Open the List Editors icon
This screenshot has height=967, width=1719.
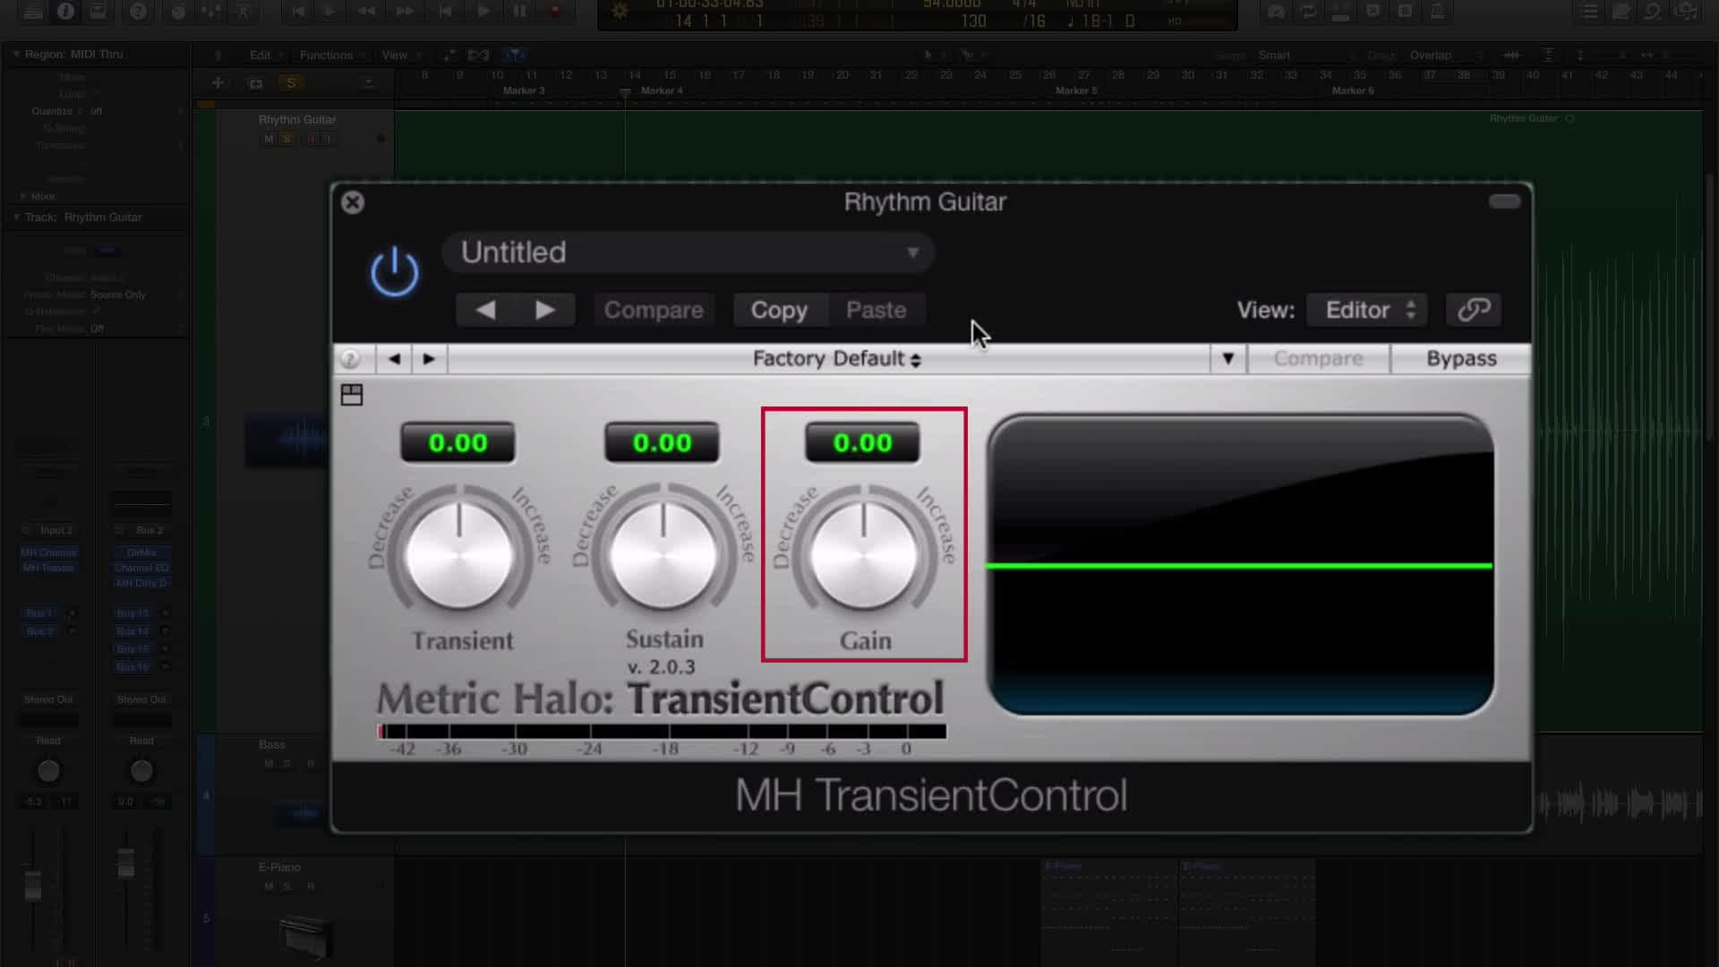coord(1588,12)
